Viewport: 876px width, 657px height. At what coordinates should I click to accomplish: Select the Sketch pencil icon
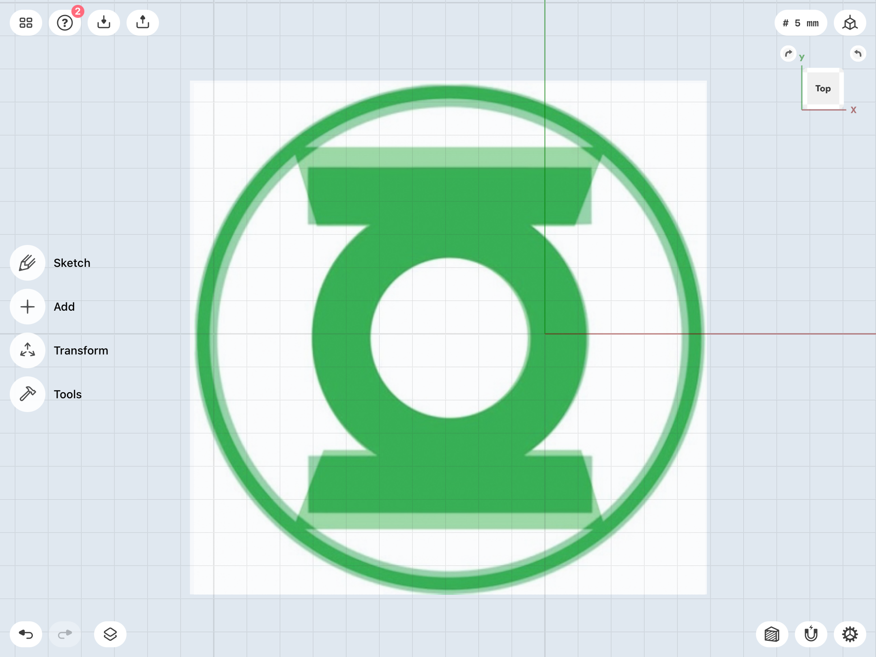point(28,263)
